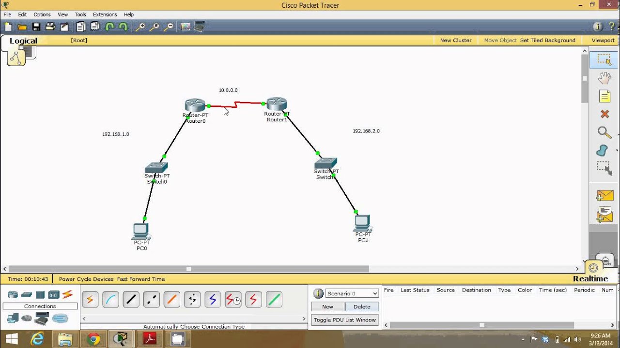Image resolution: width=620 pixels, height=348 pixels.
Task: Pick the green Octal cable
Action: (274, 300)
